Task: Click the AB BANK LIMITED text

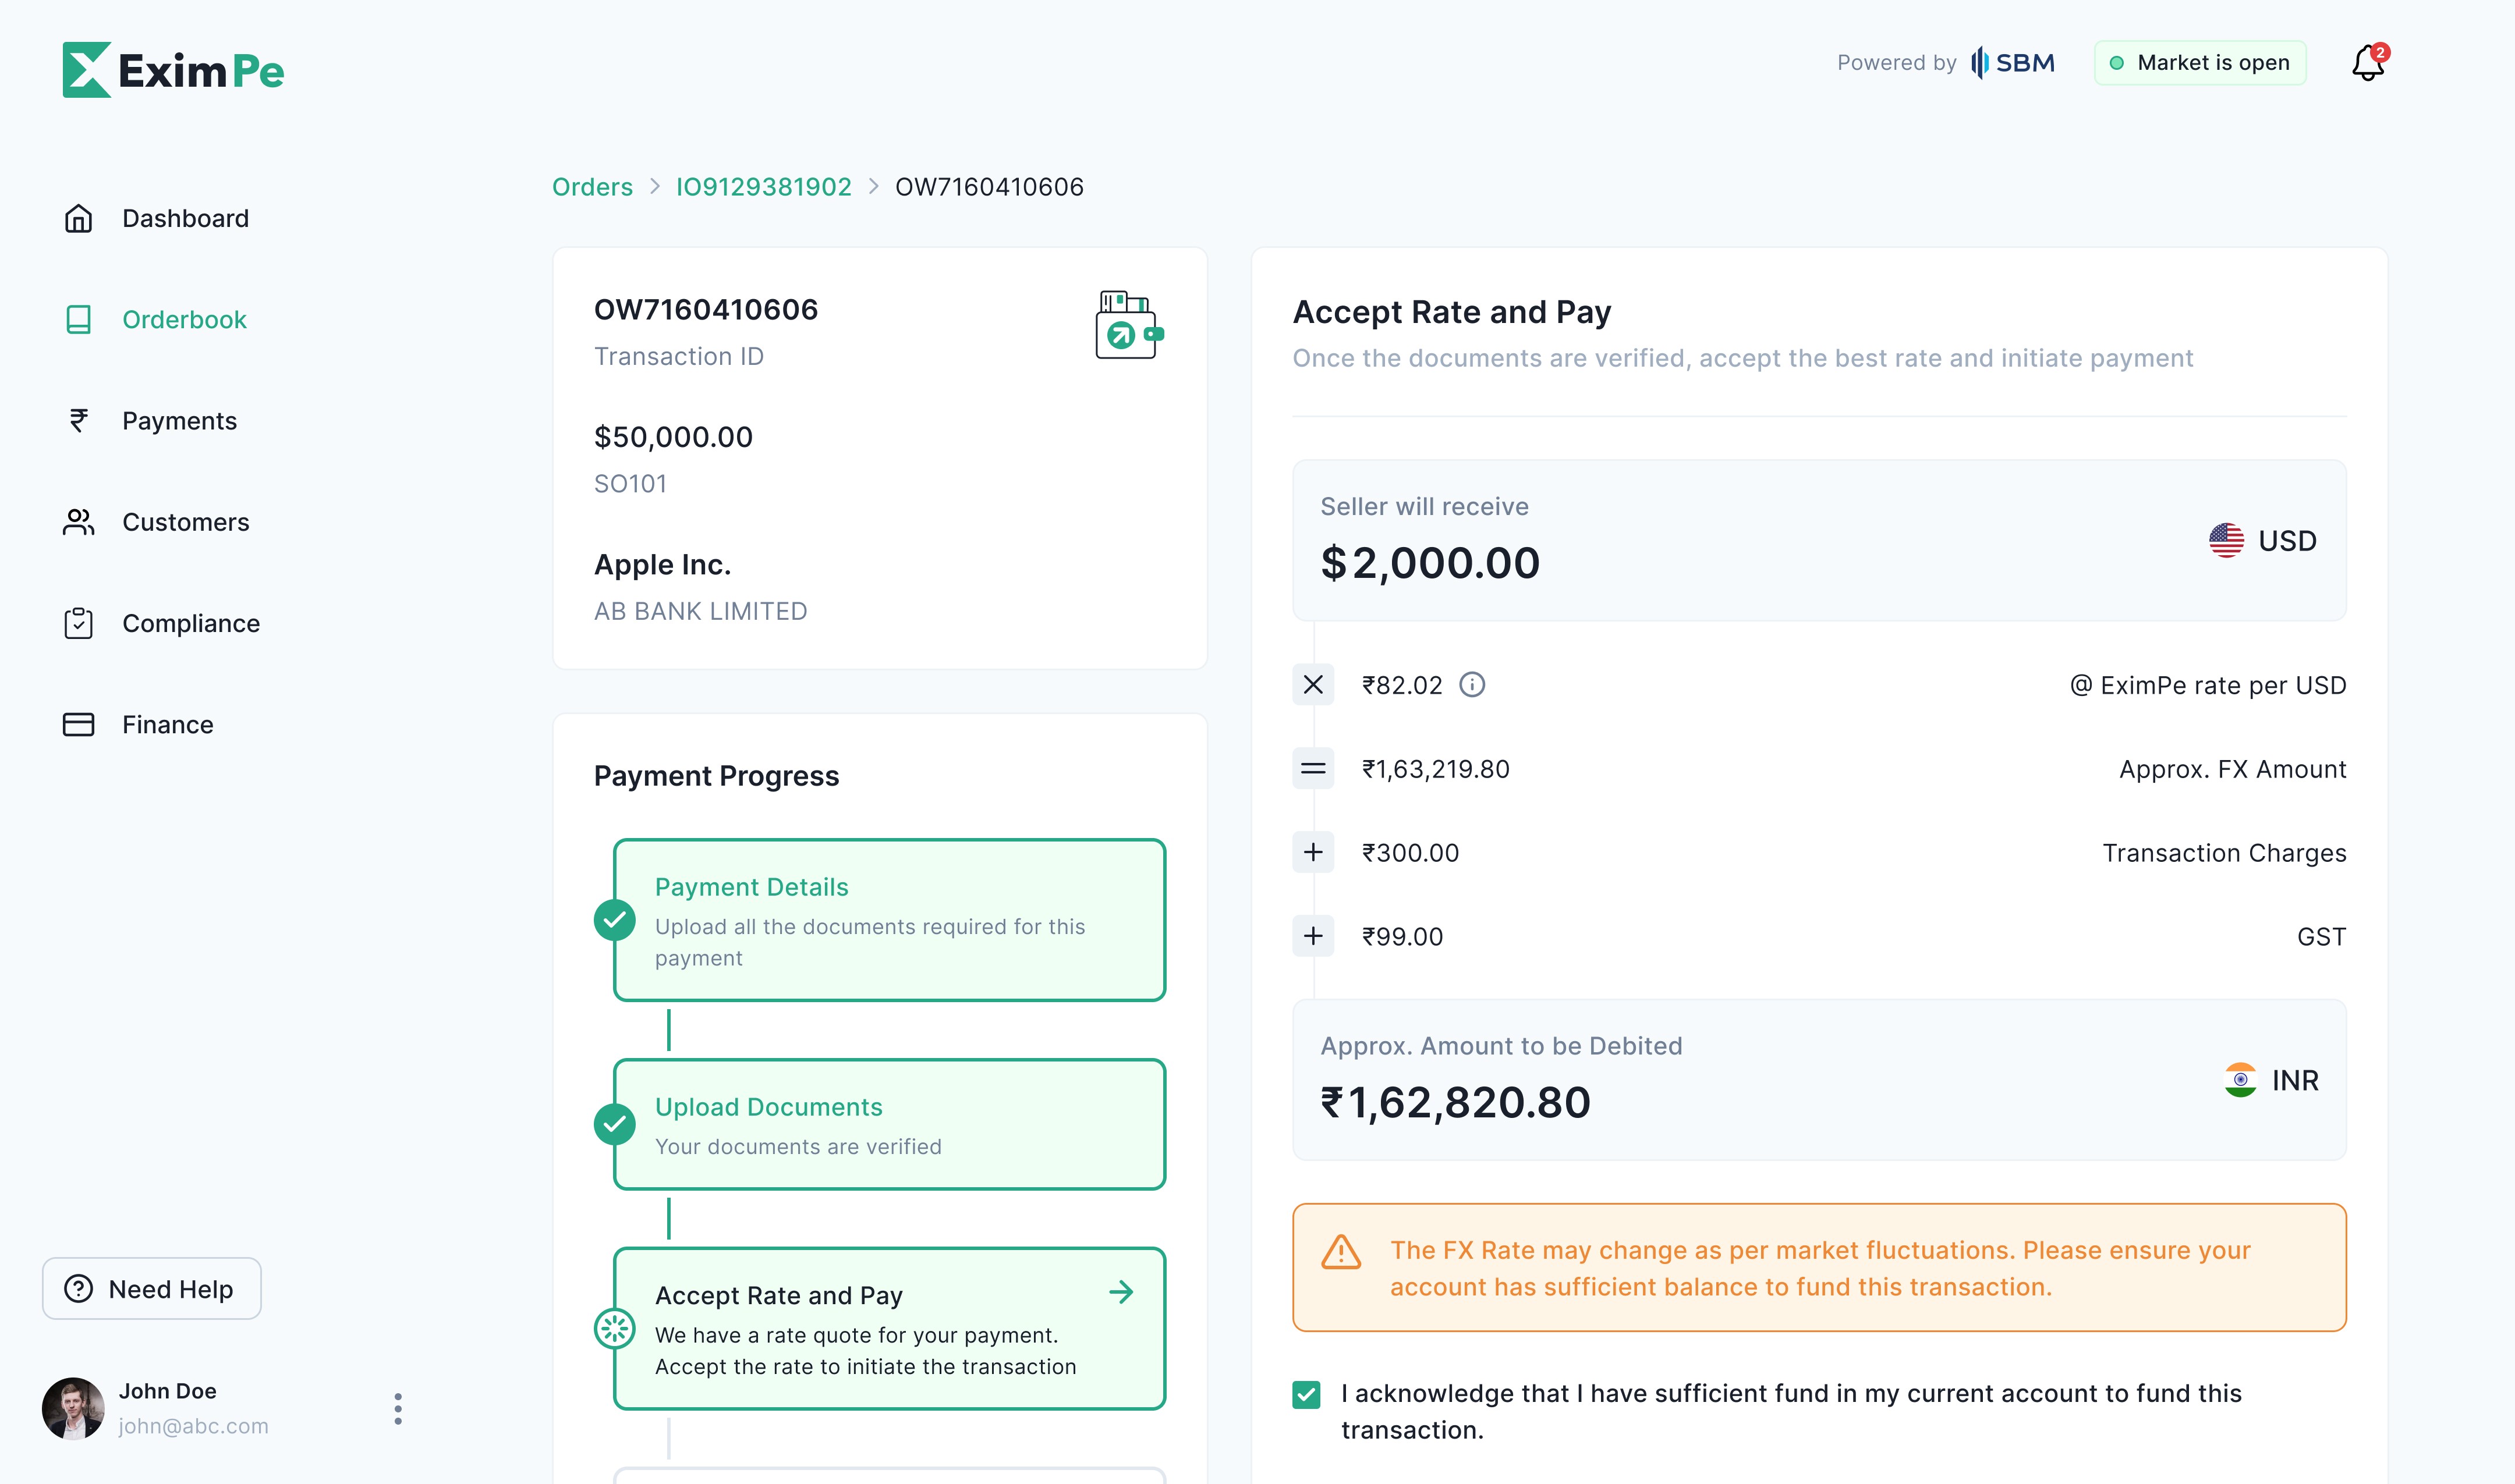Action: tap(700, 611)
